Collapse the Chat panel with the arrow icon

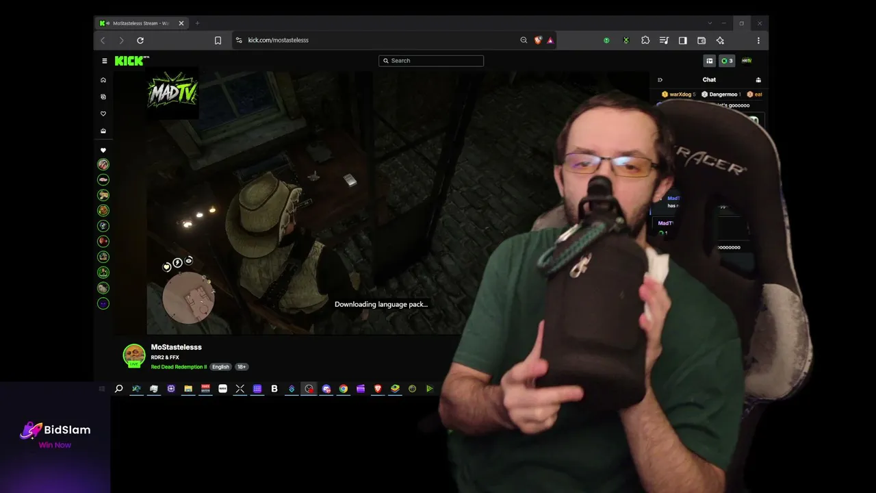tap(660, 80)
